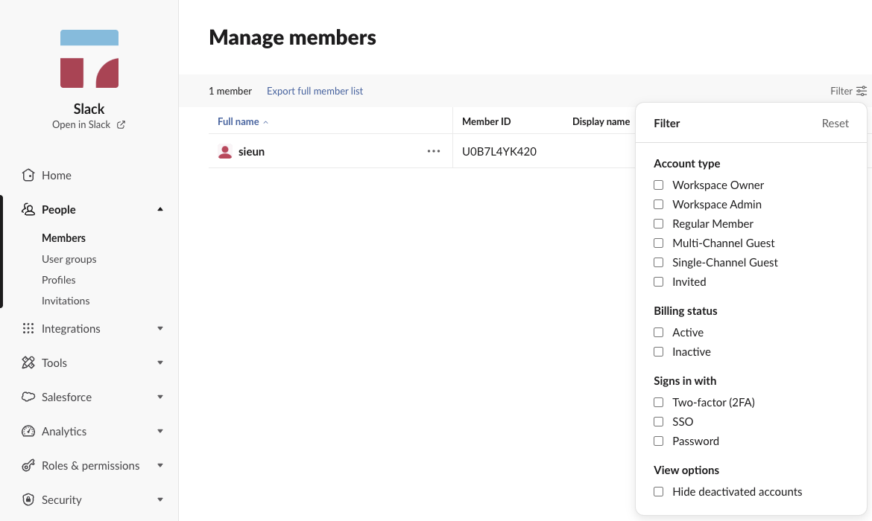The height and width of the screenshot is (521, 872).
Task: Collapse the People section arrow
Action: pos(160,209)
